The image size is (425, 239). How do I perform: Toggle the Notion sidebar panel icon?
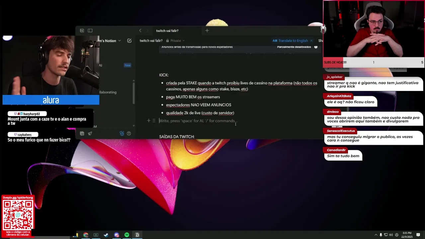click(90, 31)
